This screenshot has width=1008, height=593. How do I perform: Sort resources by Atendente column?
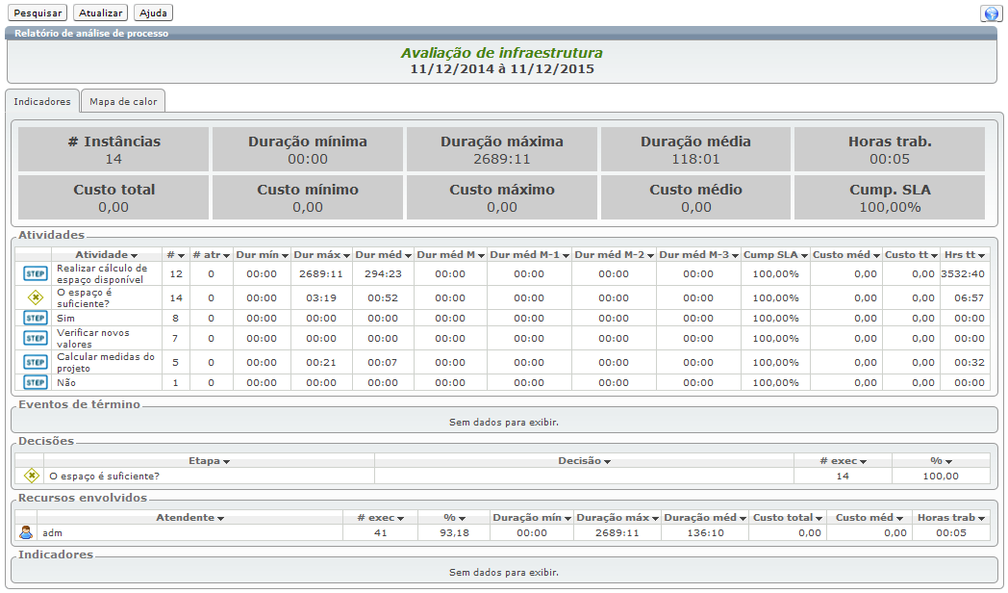pos(189,518)
